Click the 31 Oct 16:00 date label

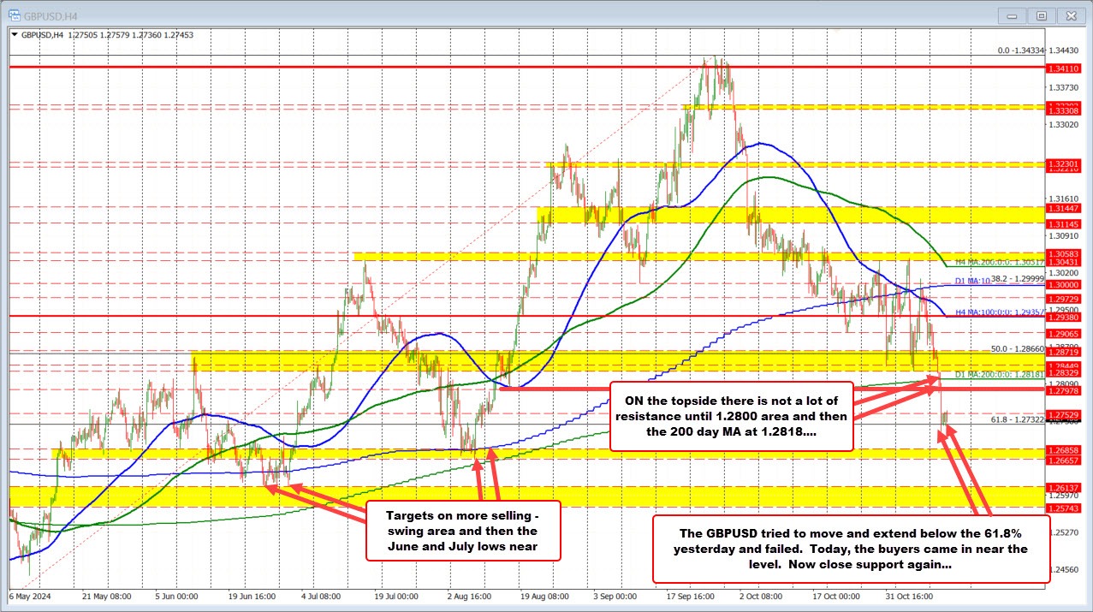[x=909, y=595]
